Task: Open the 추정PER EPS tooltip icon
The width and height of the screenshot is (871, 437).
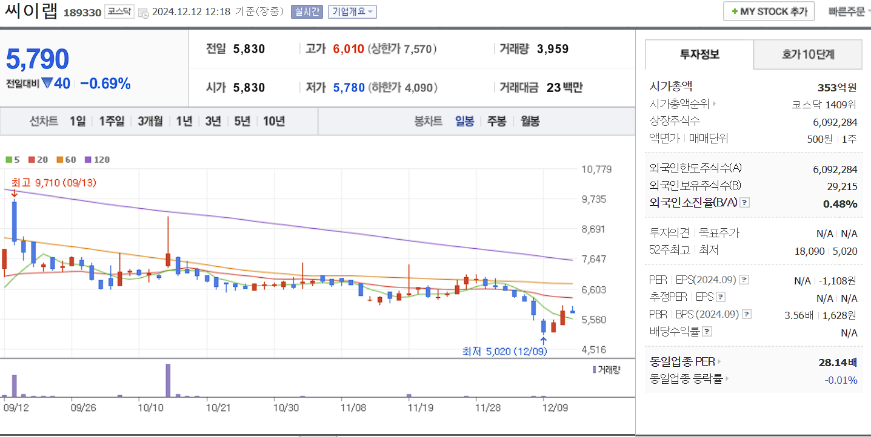Action: 721,297
